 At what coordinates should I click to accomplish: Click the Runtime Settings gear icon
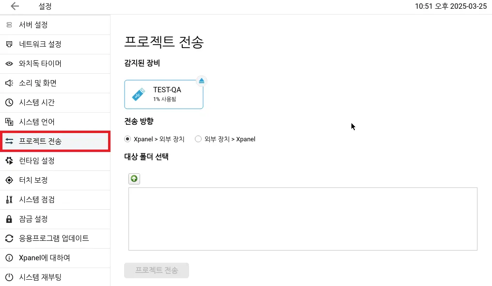[x=9, y=161]
